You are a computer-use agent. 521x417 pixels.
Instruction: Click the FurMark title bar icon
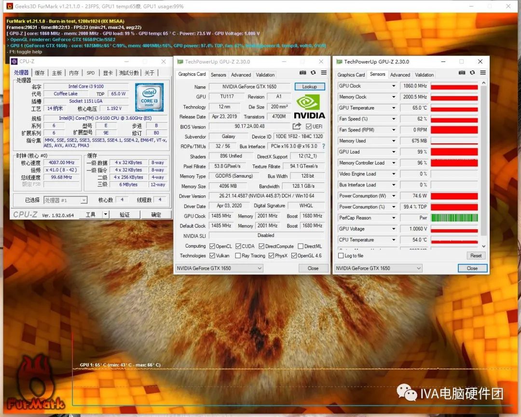[x=9, y=6]
